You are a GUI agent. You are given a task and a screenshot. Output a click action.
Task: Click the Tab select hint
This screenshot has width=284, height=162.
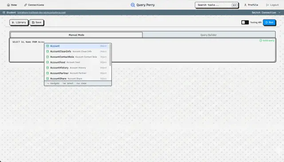tap(68, 83)
